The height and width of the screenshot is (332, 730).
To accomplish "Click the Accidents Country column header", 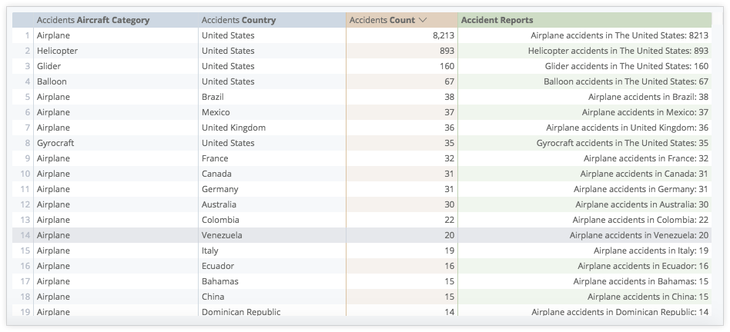I will click(239, 20).
